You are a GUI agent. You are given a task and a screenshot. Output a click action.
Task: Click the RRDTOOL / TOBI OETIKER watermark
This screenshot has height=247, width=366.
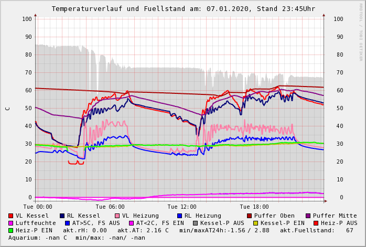point(361,31)
